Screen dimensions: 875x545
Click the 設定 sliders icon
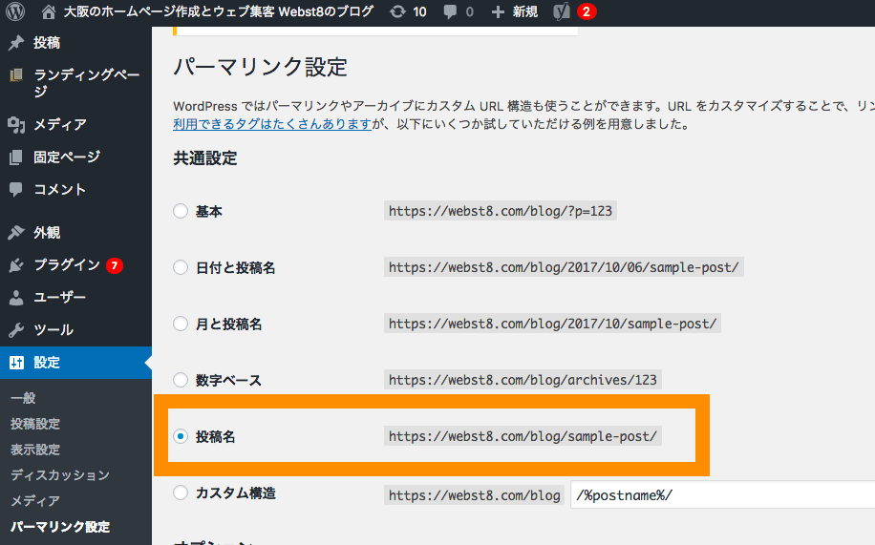click(16, 363)
